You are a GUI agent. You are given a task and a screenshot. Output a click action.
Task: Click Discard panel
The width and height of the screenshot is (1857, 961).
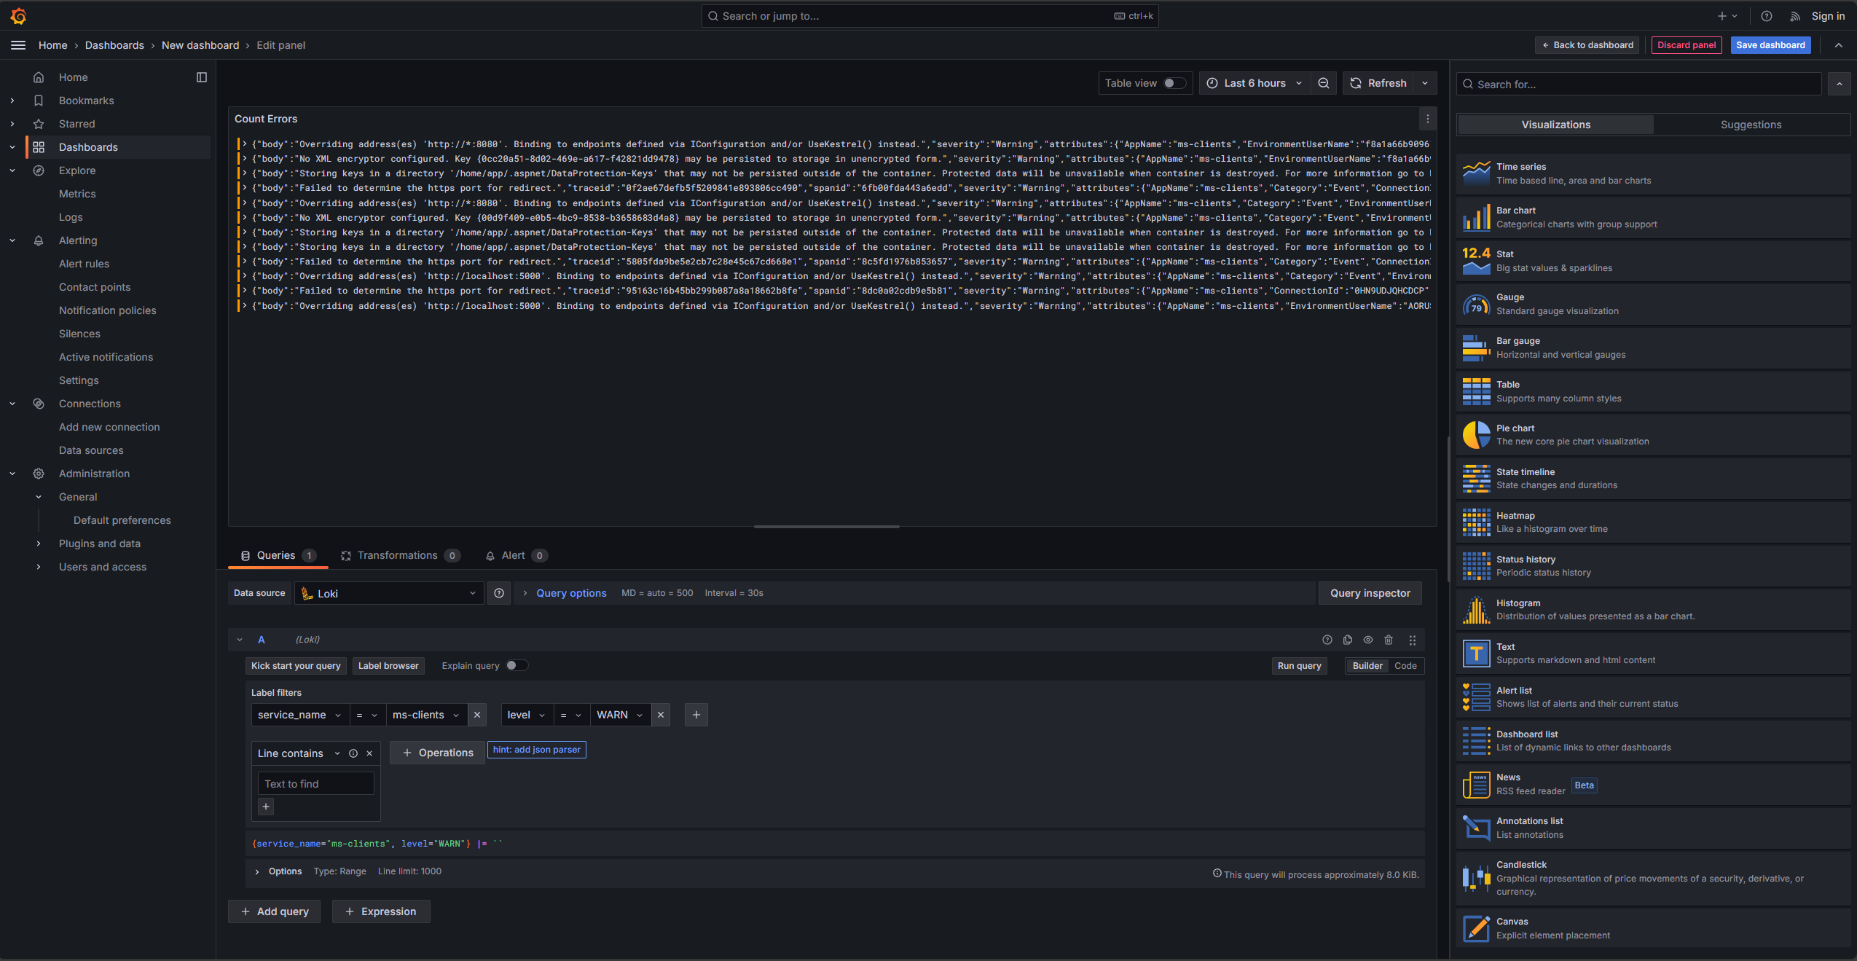click(x=1687, y=45)
